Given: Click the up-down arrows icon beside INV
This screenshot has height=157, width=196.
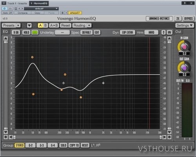Looking at the screenshot, I should pyautogui.click(x=163, y=32).
